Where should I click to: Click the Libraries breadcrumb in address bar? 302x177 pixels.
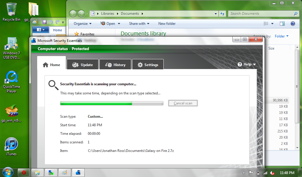(108, 14)
